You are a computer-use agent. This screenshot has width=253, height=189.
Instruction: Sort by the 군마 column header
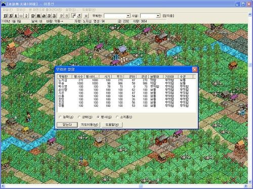point(131,77)
